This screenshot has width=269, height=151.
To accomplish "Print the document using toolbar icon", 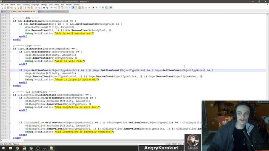I will coord(21,8).
